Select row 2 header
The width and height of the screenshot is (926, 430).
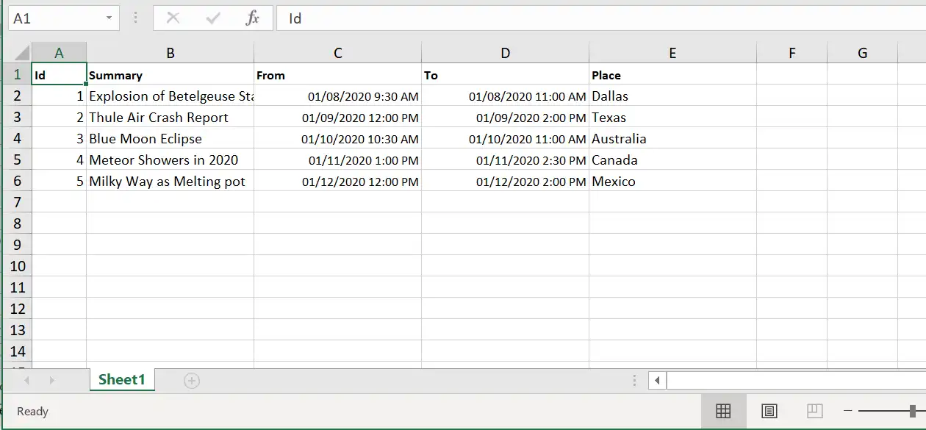point(18,96)
